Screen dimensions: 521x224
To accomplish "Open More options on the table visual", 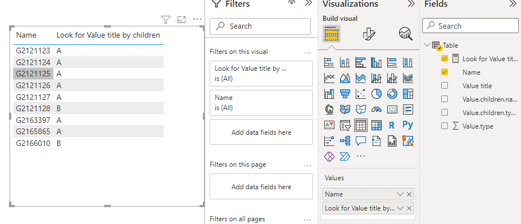I will 197,19.
